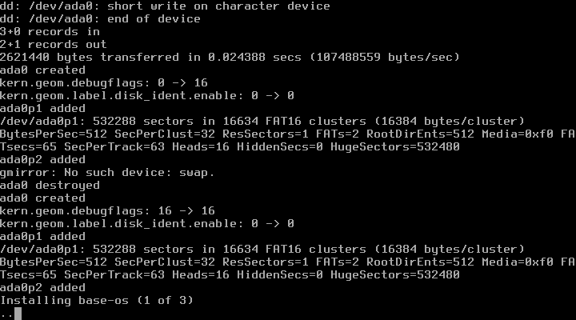Image resolution: width=576 pixels, height=320 pixels.
Task: Click the block cursor after the progress dots
Action: pyautogui.click(x=18, y=314)
